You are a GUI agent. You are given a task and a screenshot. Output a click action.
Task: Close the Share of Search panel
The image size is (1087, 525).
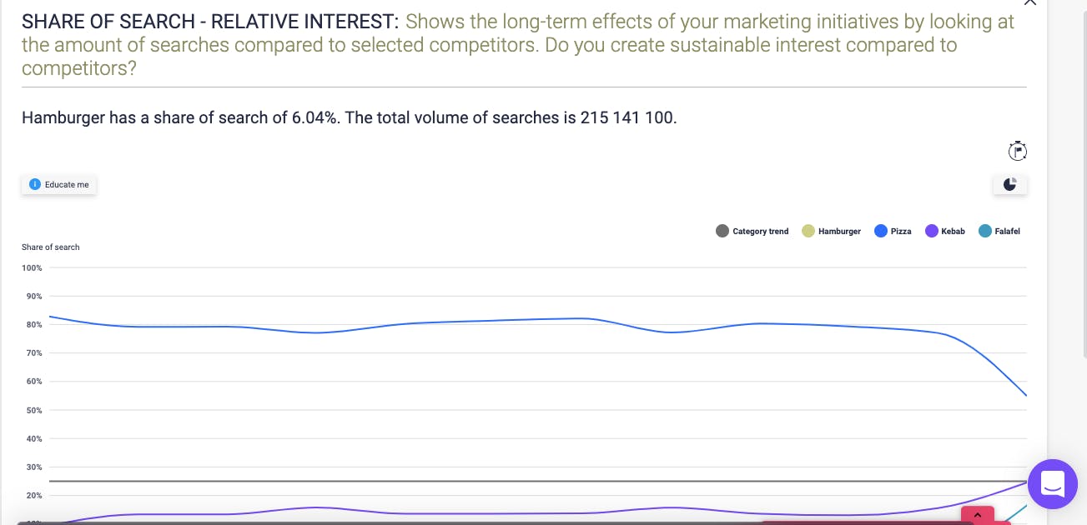(1029, 3)
